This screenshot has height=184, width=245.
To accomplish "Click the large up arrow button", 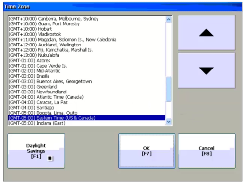I will tap(206, 33).
